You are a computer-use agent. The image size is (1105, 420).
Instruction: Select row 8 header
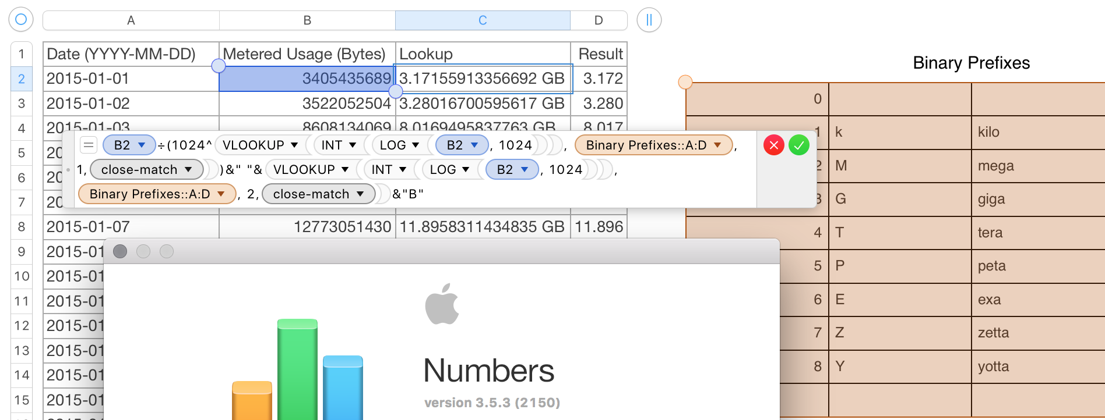[22, 227]
